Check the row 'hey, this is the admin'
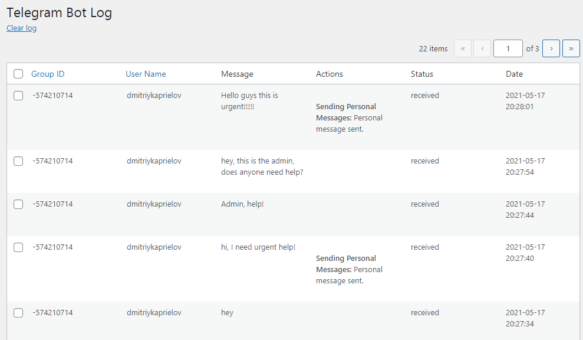Viewport: 583px width, 340px height. click(x=18, y=161)
